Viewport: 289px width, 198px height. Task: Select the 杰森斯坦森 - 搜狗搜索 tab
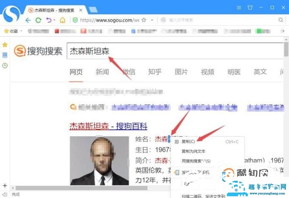pos(54,10)
